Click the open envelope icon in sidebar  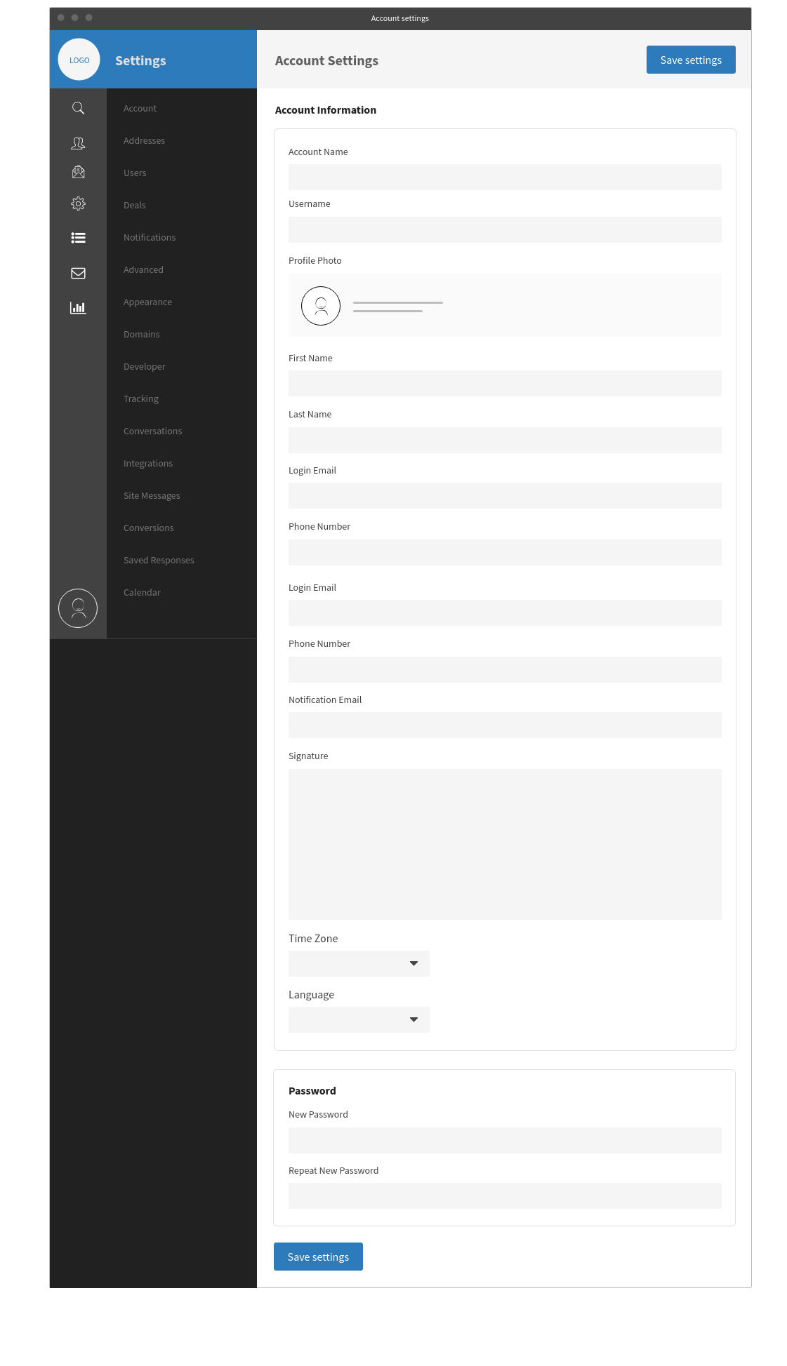pos(78,171)
